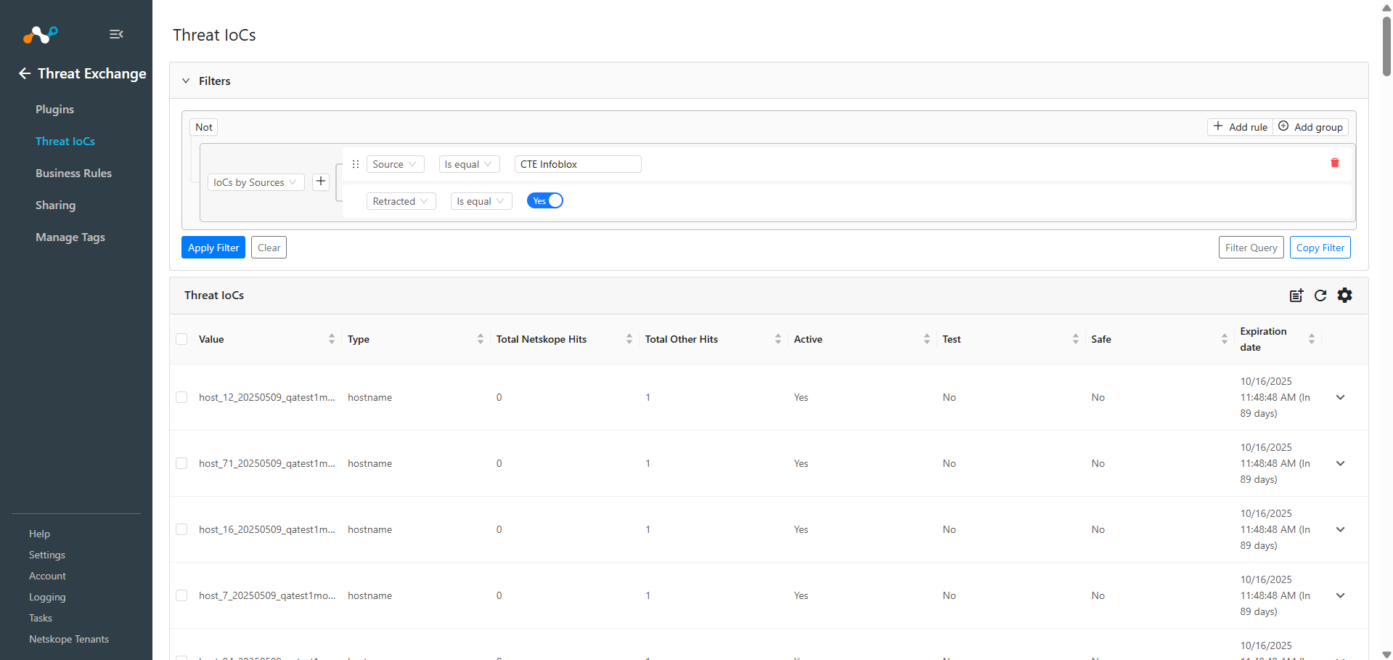Sort by Total Netskope Hits column
Screen dimensions: 1393x660
(x=629, y=339)
